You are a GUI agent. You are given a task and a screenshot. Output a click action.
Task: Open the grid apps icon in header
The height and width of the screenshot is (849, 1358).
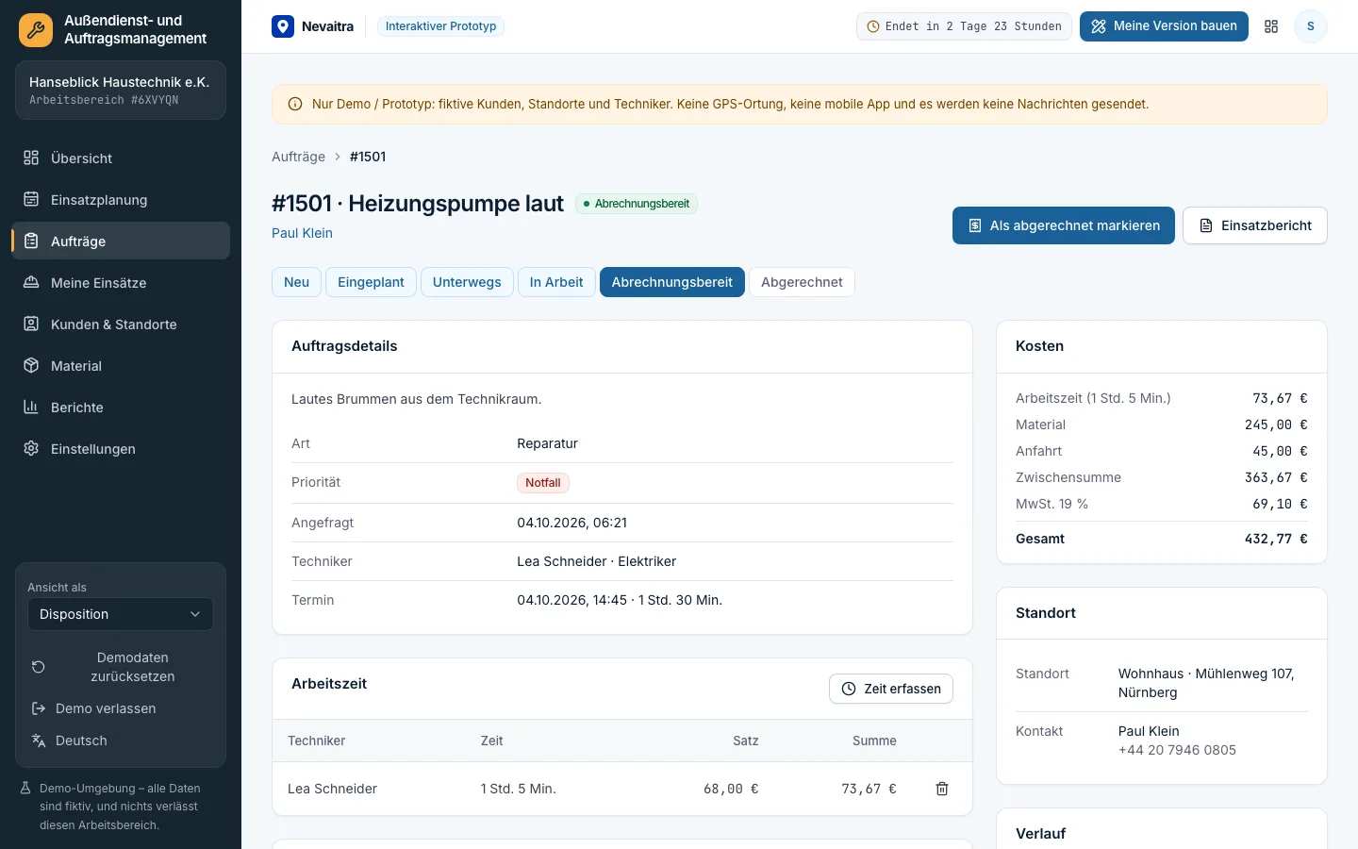1271,26
